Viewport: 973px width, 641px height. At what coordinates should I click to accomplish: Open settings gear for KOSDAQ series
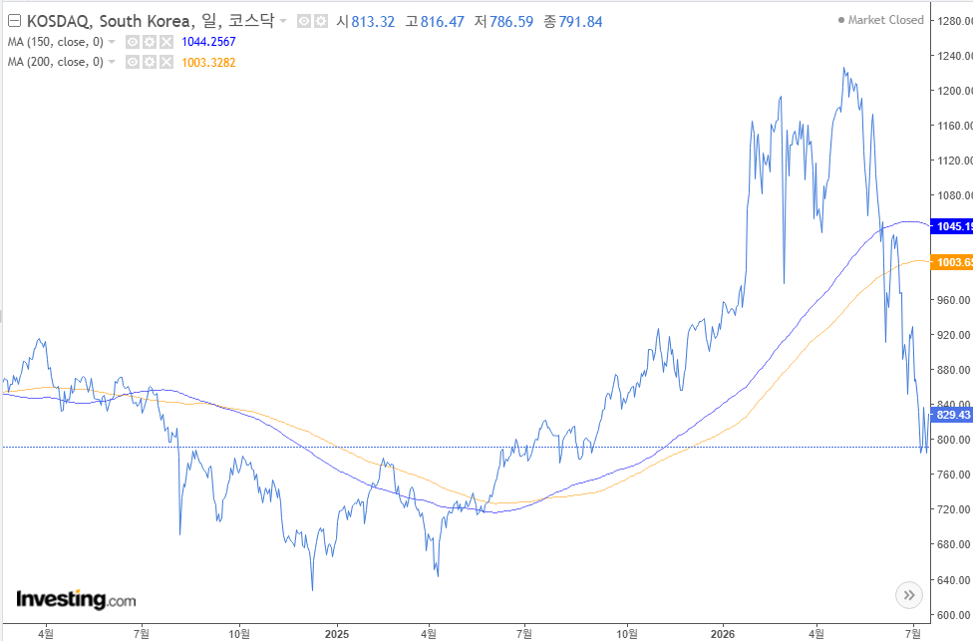320,21
